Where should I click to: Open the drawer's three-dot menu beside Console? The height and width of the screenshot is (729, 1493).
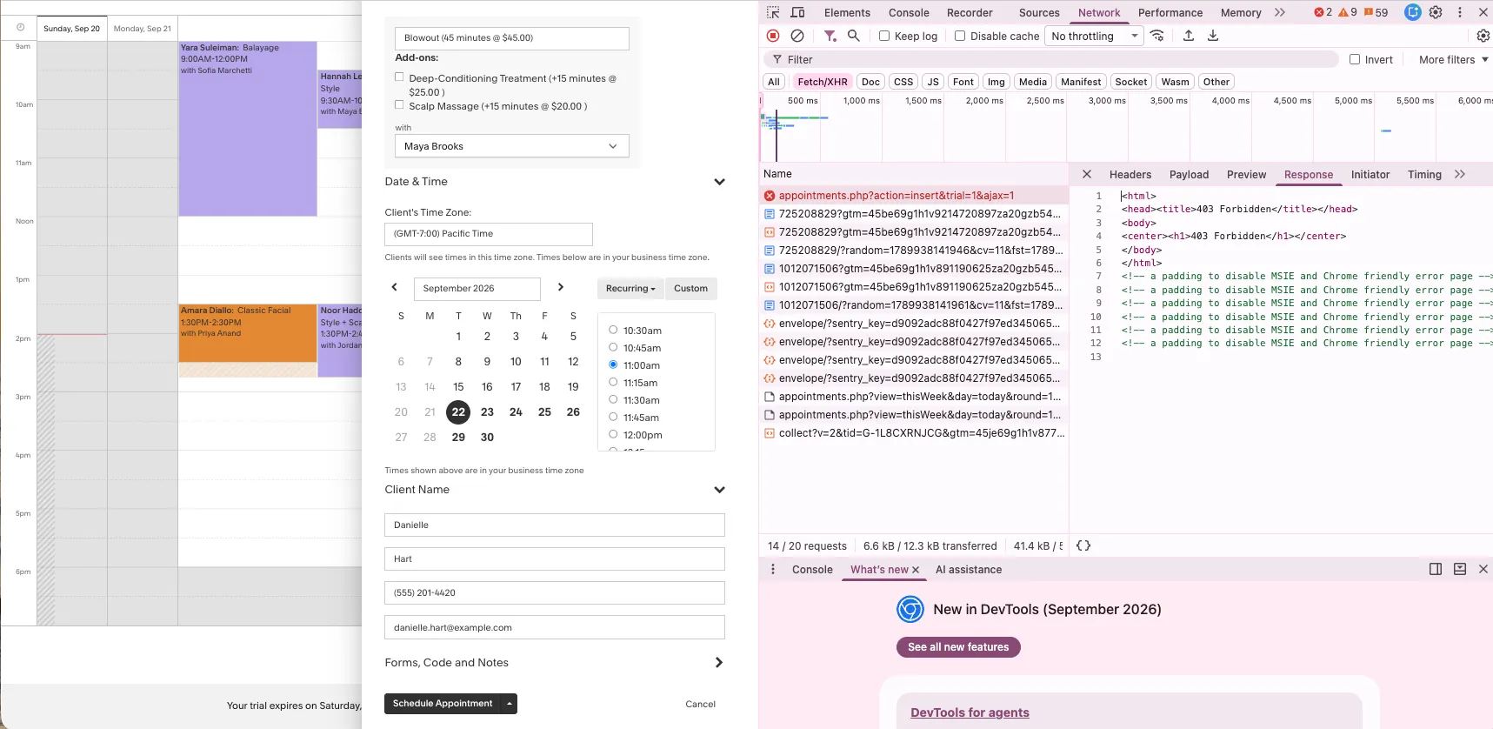773,569
